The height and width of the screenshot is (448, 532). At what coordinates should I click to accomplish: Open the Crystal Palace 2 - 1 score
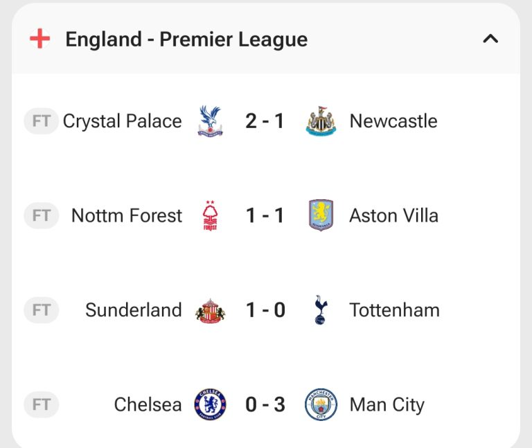click(265, 121)
